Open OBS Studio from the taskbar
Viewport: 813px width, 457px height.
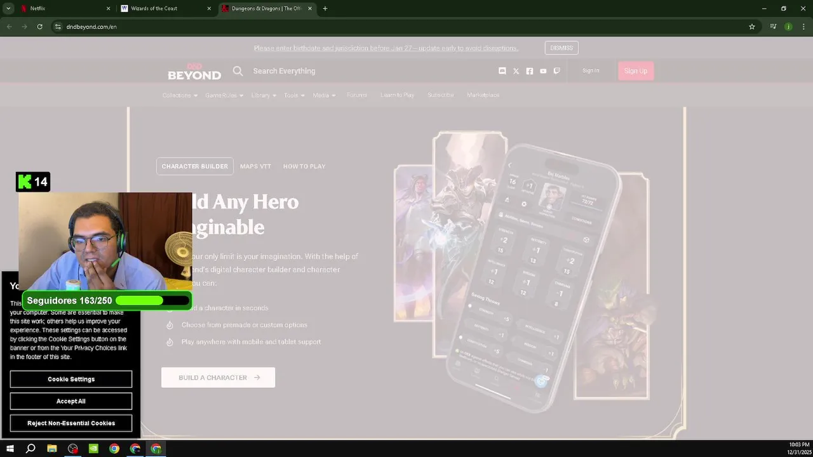click(73, 449)
